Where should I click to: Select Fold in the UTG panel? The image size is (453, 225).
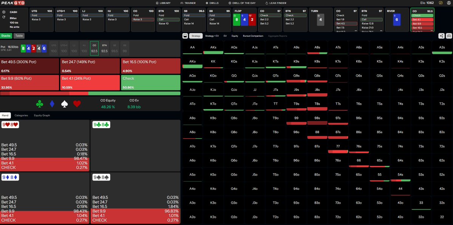click(x=41, y=16)
